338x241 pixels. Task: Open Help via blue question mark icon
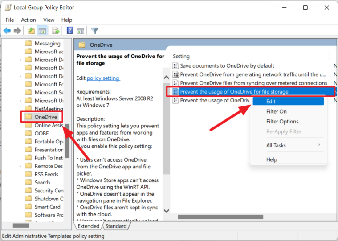69,31
